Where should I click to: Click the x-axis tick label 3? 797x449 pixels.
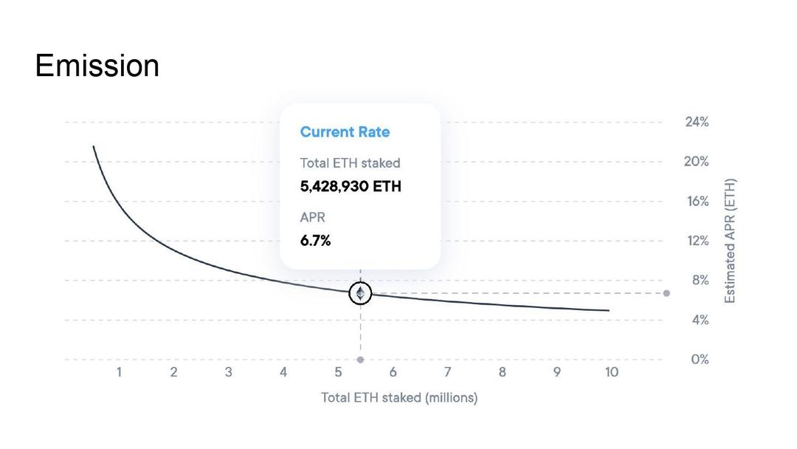[228, 372]
